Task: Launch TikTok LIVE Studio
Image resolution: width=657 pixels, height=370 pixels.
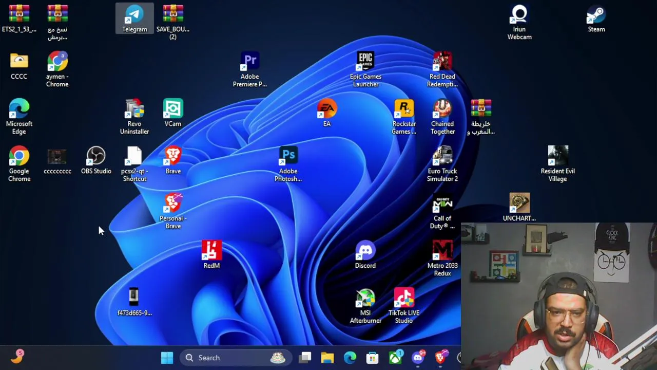Action: pyautogui.click(x=404, y=306)
